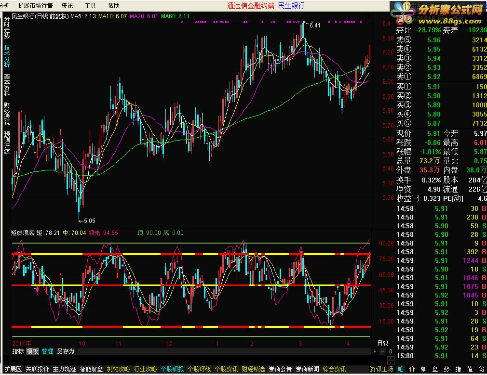Open the 资讯工场 tab

[382, 369]
